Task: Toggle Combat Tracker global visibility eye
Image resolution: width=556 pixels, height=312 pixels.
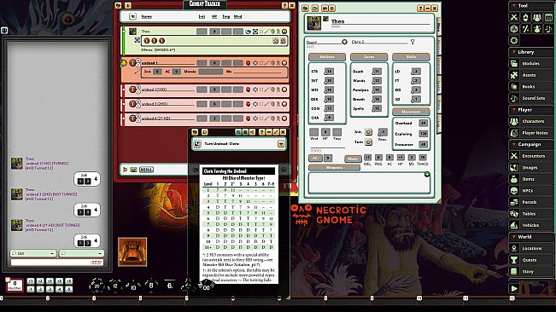Action: pyautogui.click(x=132, y=16)
